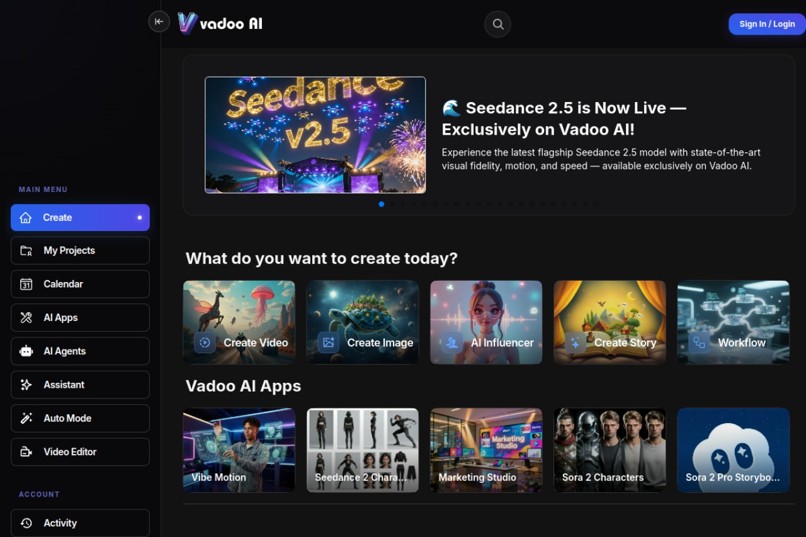
Task: Click the camera icon beside Video Editor
Action: (x=26, y=452)
